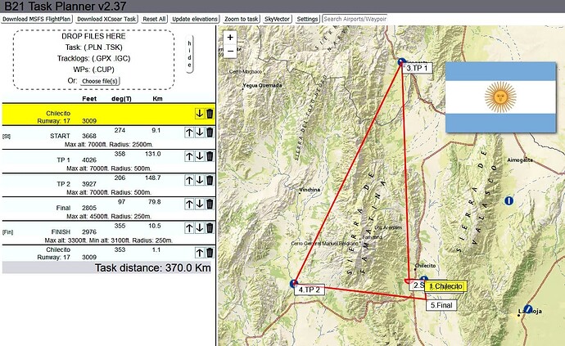Screen dimensions: 565x346
Task: Click TP 2 waypoint map marker
Action: pos(294,283)
